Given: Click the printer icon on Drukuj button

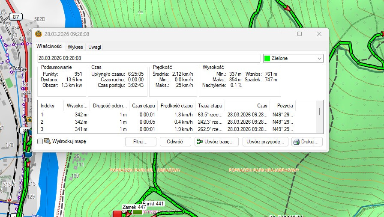Looking at the screenshot, I should [x=296, y=142].
